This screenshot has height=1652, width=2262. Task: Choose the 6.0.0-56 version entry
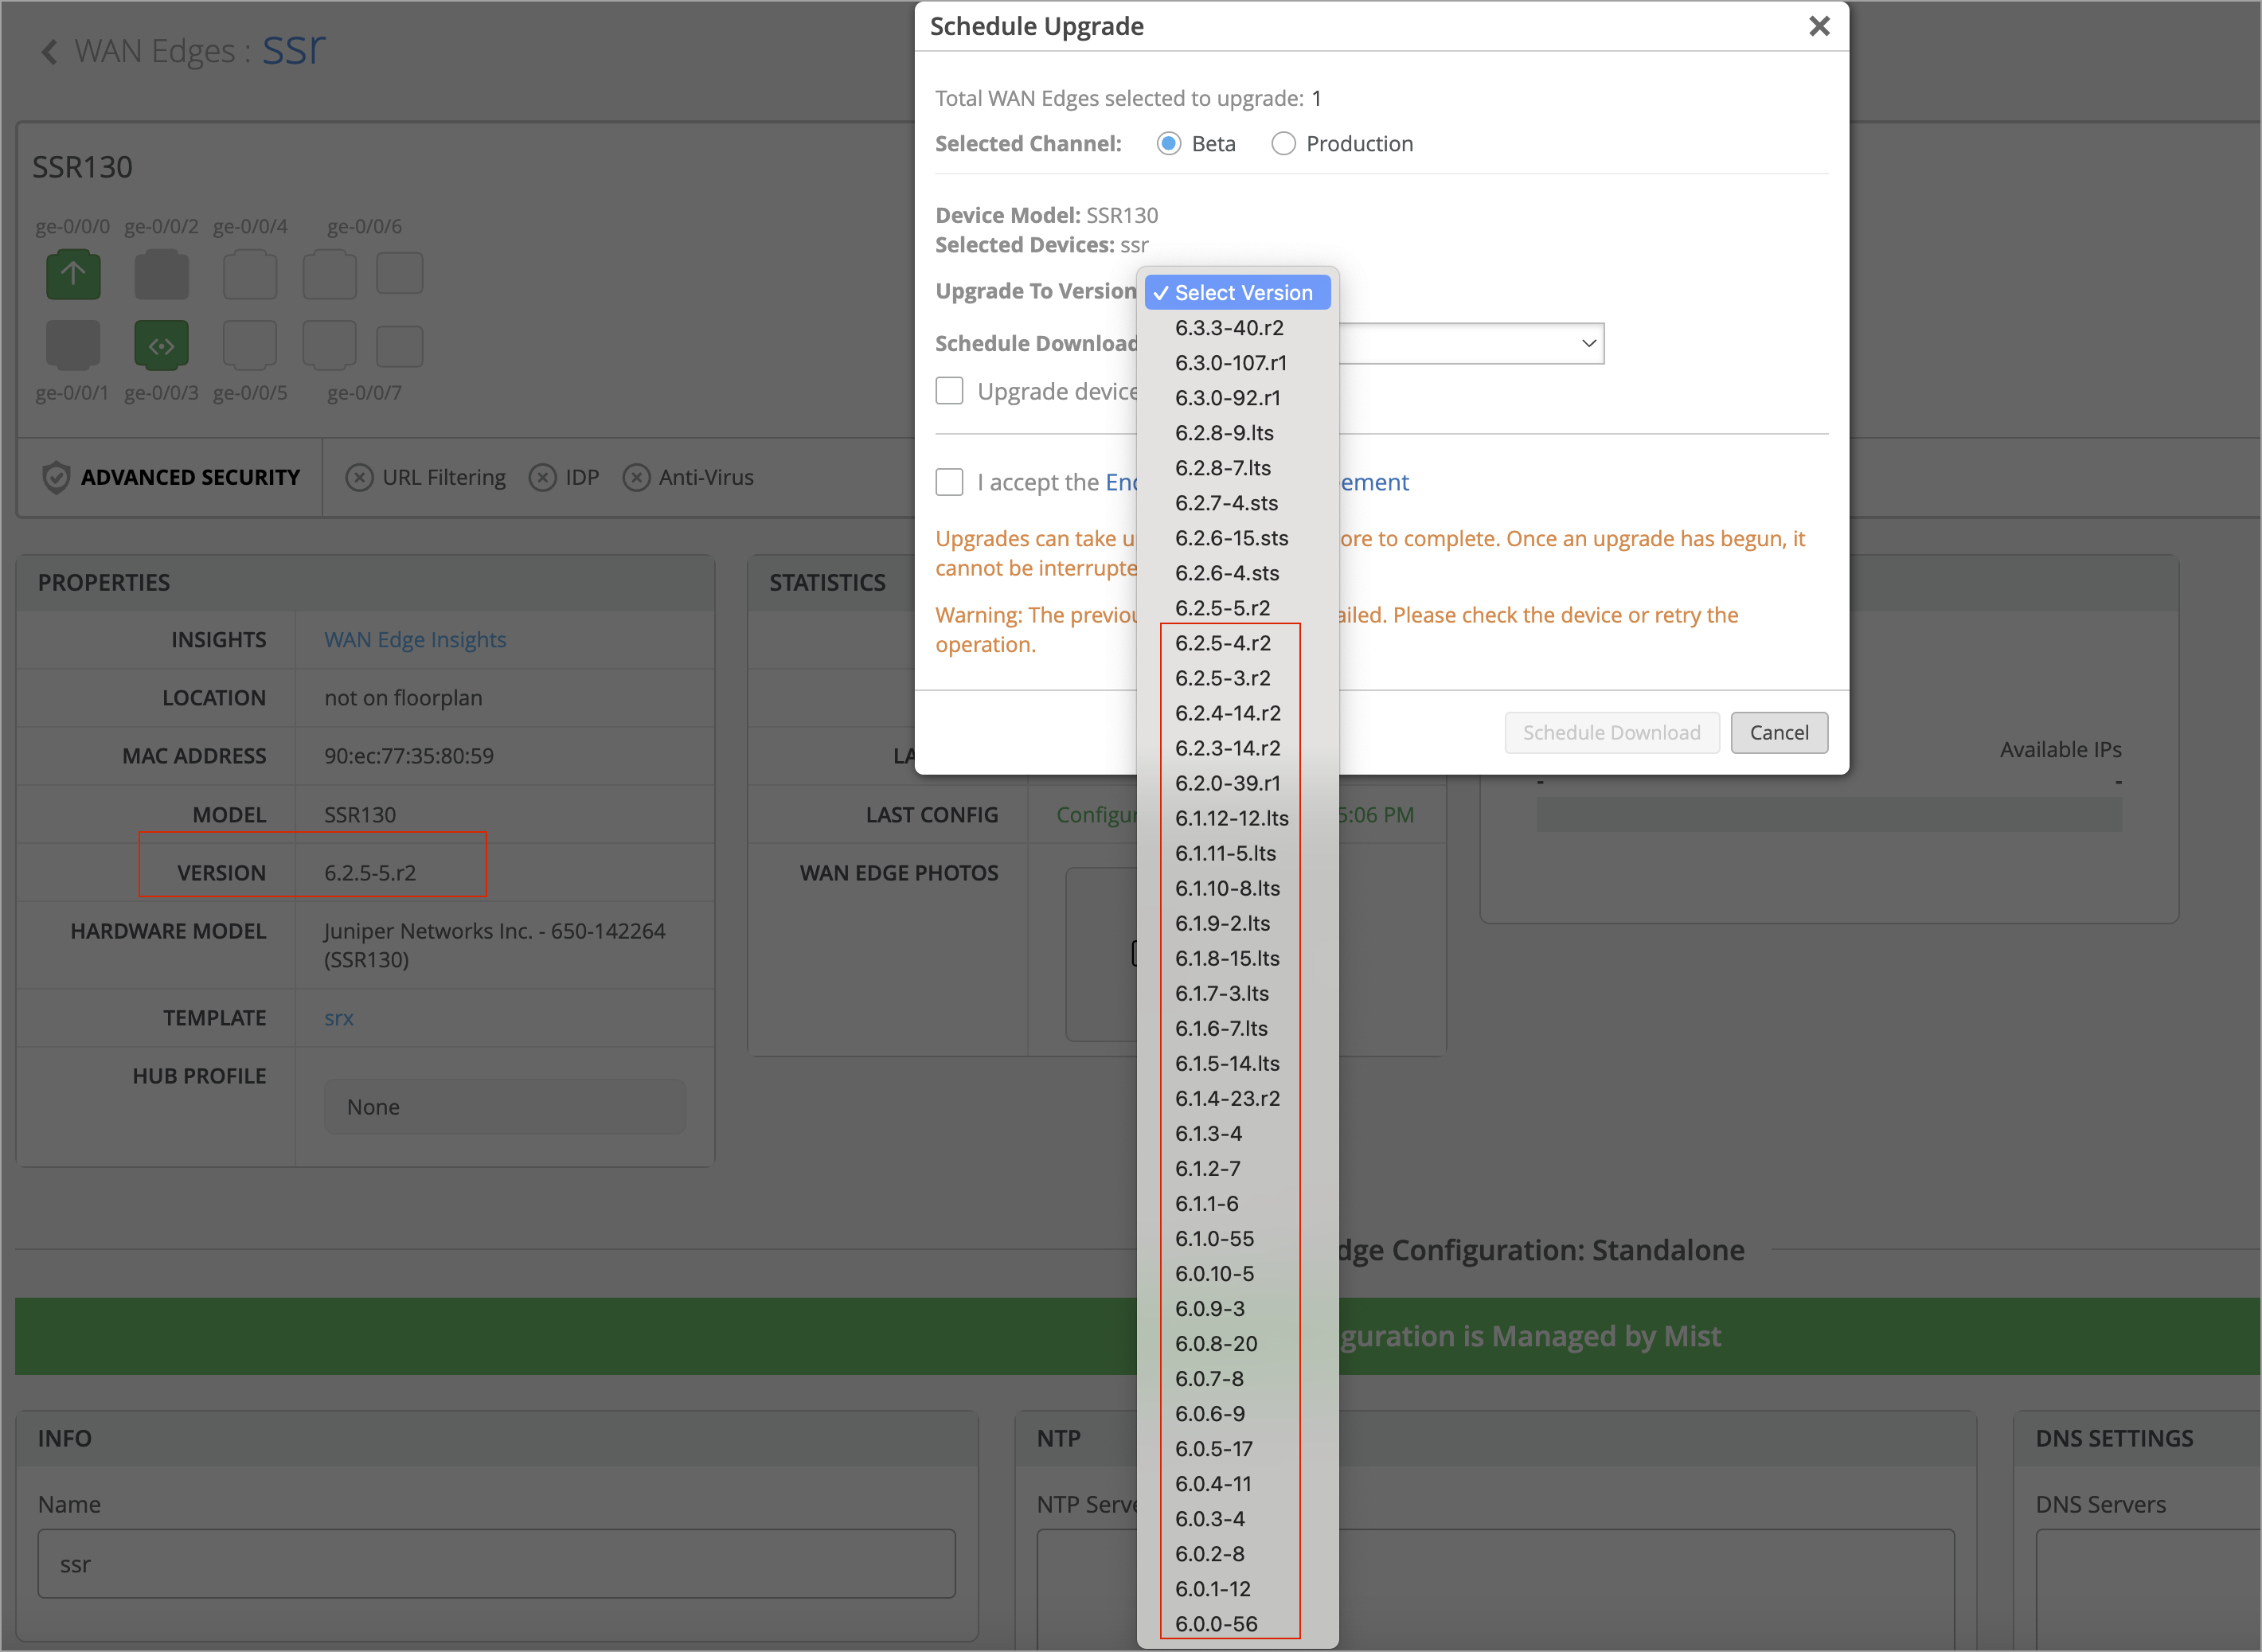pyautogui.click(x=1216, y=1624)
